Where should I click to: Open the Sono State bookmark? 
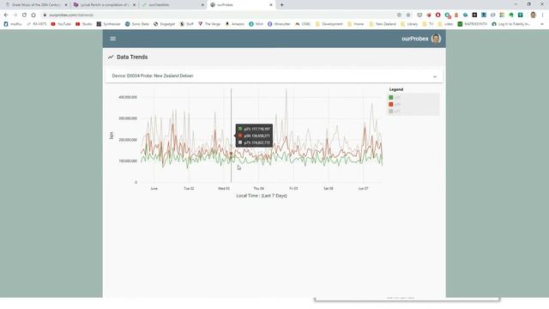point(137,24)
